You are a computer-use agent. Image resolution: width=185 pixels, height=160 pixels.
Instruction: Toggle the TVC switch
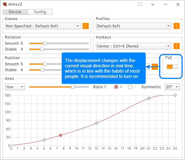point(172,66)
